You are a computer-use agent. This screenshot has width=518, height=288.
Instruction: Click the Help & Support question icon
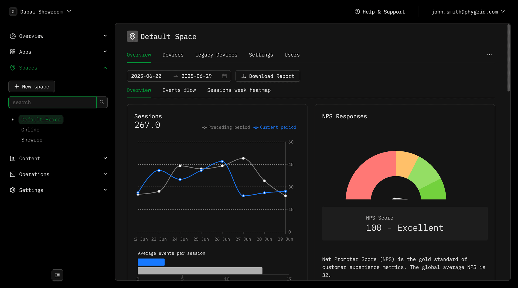(357, 12)
